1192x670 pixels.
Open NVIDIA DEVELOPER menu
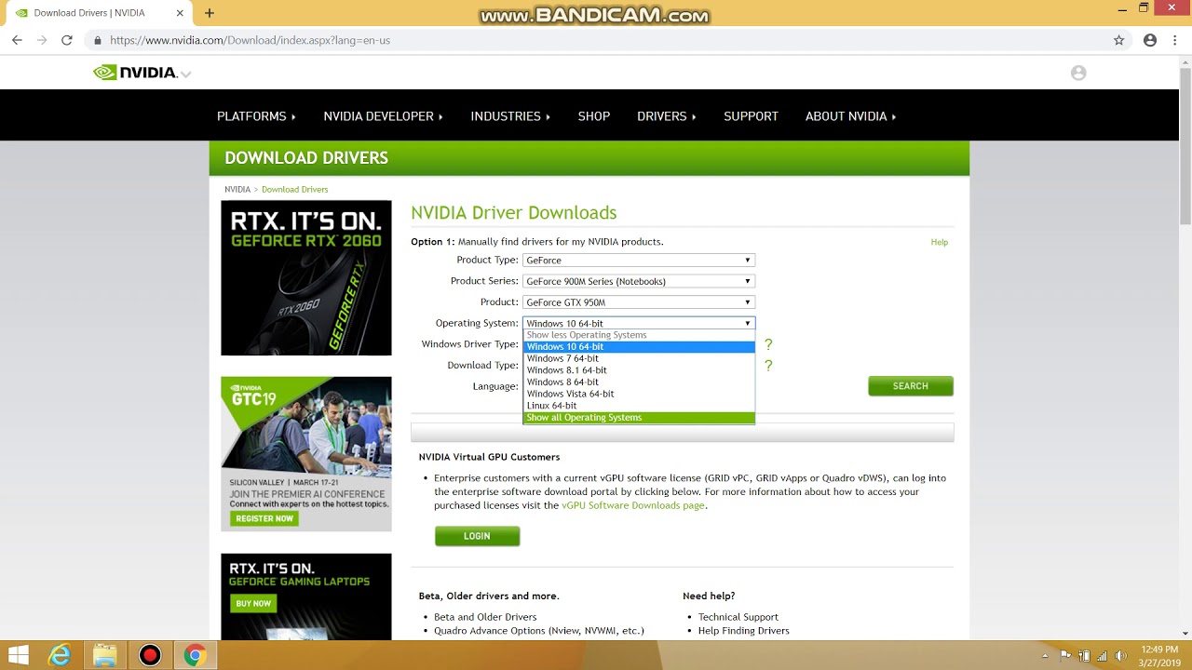383,116
